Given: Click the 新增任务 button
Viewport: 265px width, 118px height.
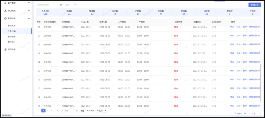Looking at the screenshot, I should coord(255,5).
